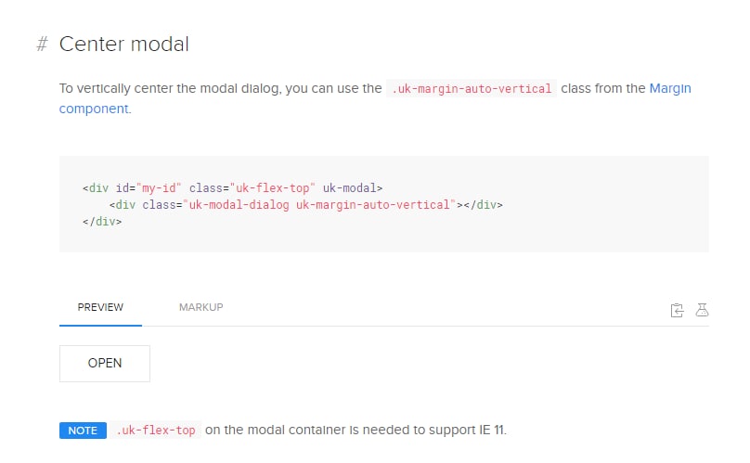Click the .uk-flex-top code in the note
The width and height of the screenshot is (750, 463).
[156, 431]
